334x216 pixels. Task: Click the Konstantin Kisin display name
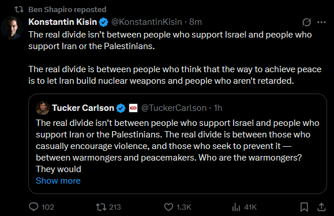pos(63,22)
